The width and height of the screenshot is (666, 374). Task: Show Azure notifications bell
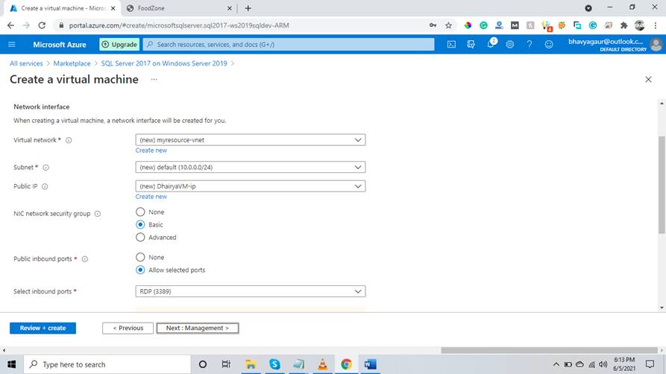click(491, 44)
